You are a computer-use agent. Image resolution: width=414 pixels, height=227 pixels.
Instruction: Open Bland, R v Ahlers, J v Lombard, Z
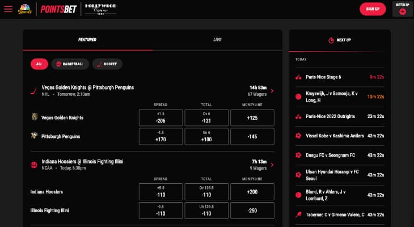tap(340, 195)
